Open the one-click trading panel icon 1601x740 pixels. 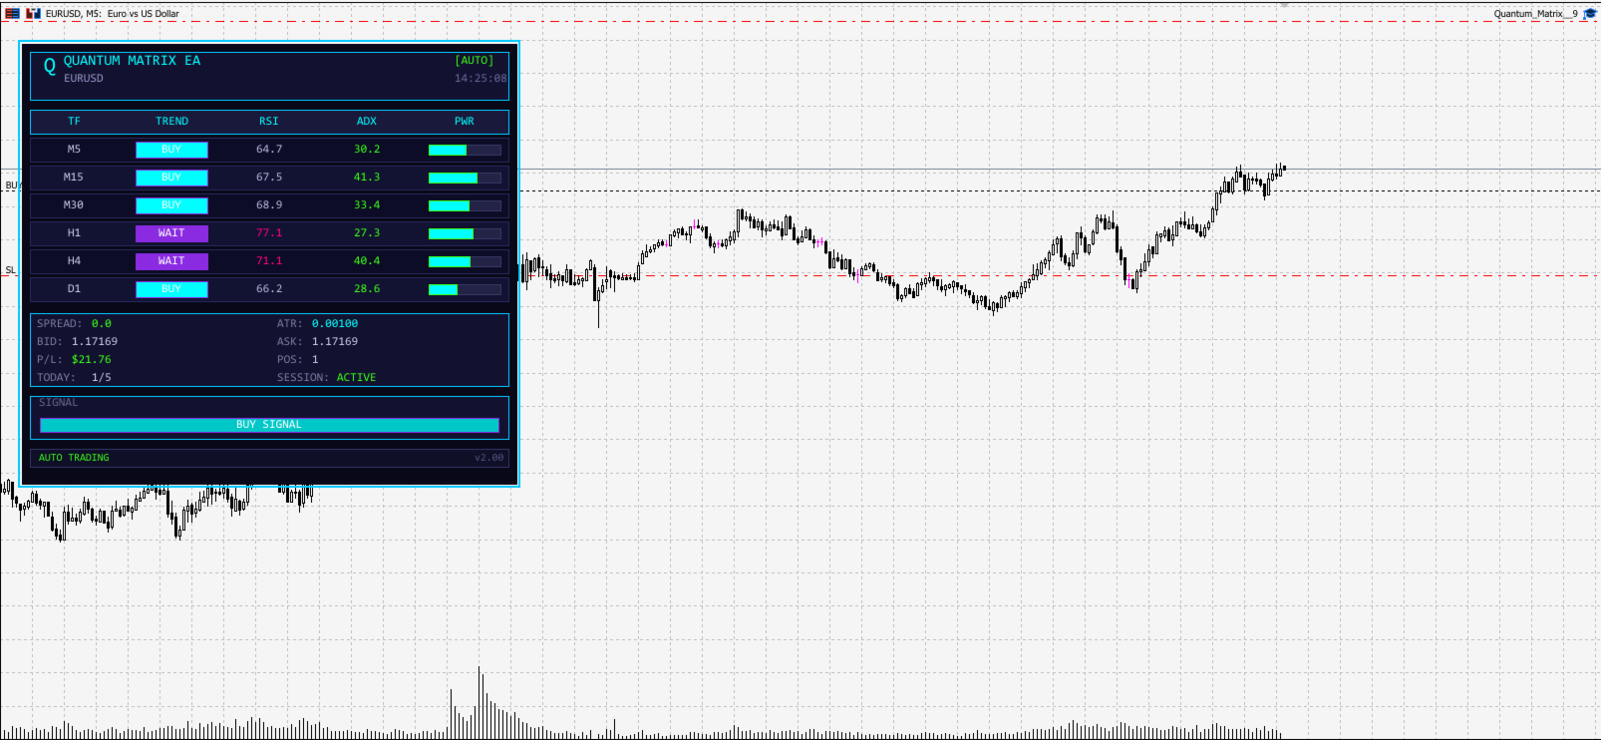tap(33, 13)
